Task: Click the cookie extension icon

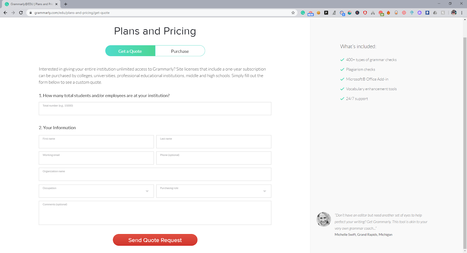Action: (318, 13)
